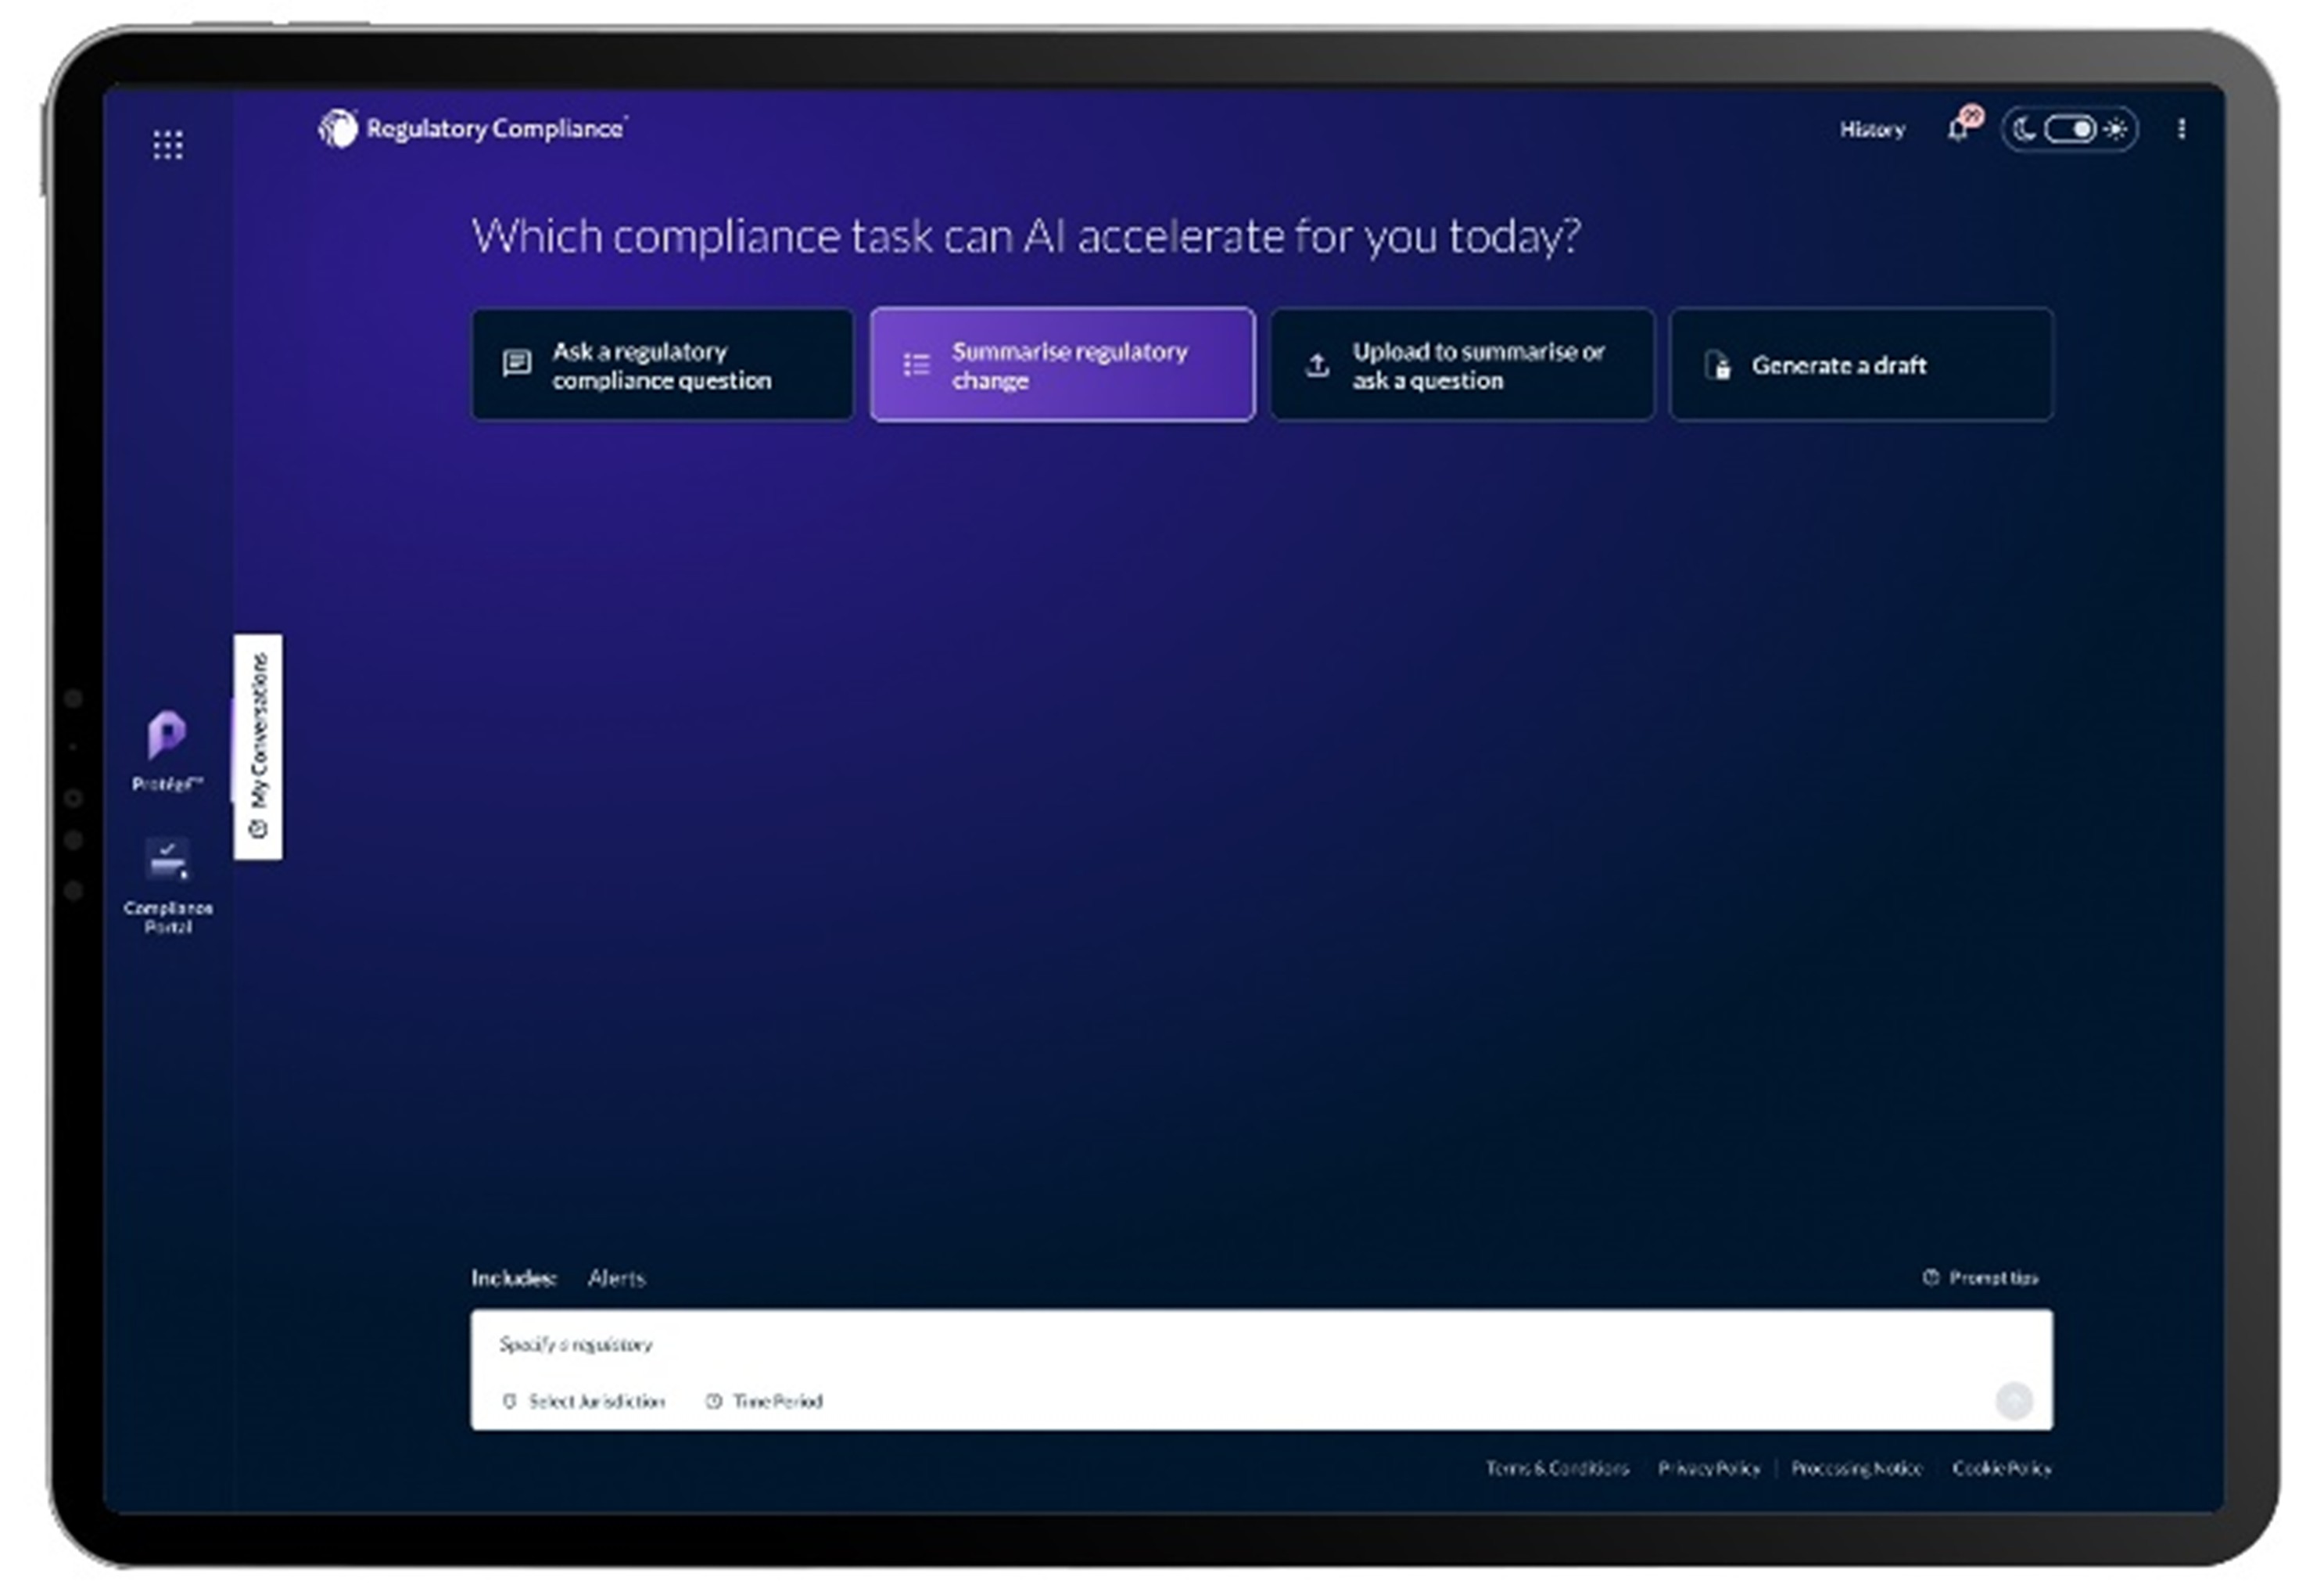
Task: Select Summarise regulatory change tab
Action: coord(1062,365)
